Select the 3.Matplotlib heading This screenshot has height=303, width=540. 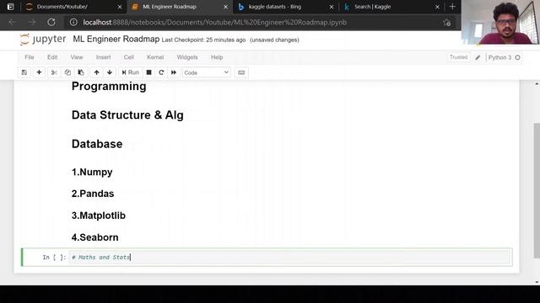point(99,215)
